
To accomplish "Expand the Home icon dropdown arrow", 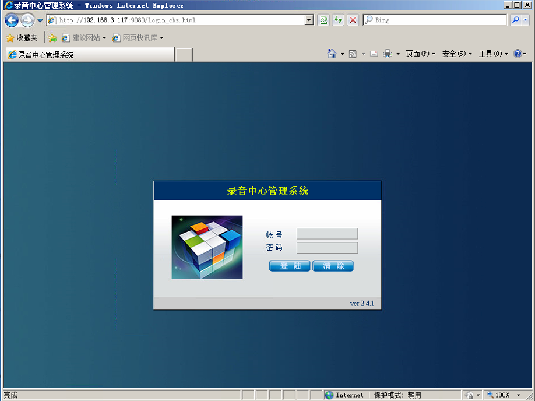I will point(342,54).
